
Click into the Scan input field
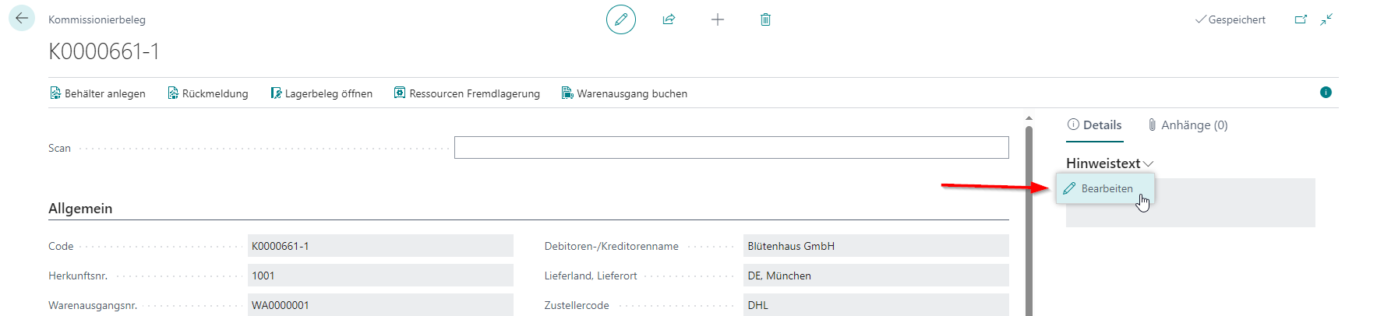[731, 148]
